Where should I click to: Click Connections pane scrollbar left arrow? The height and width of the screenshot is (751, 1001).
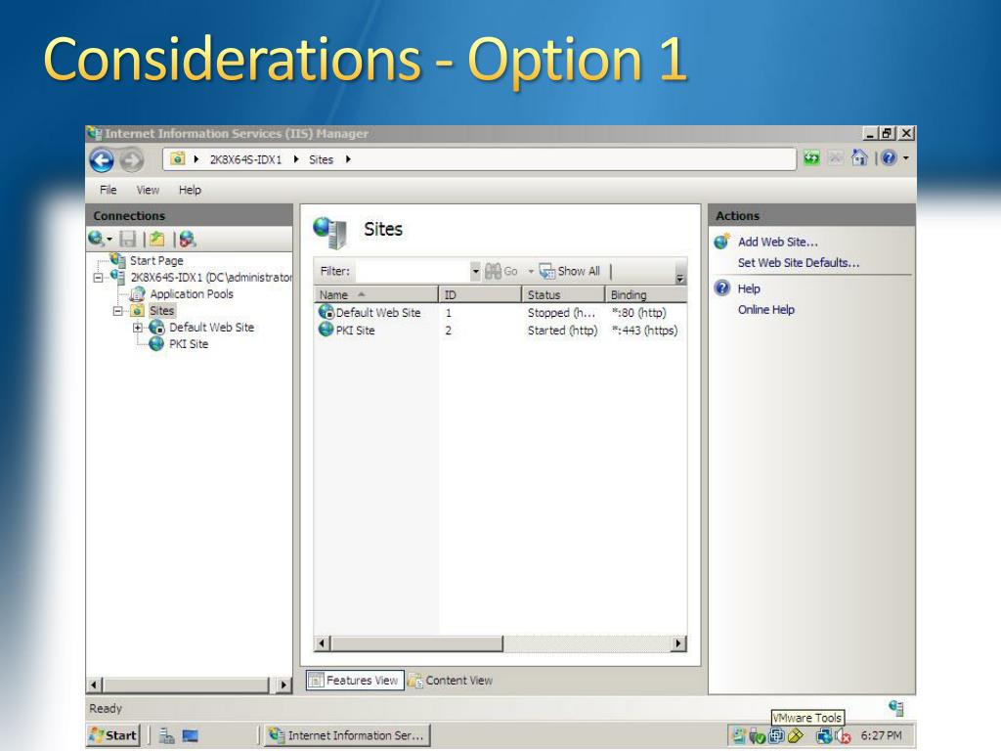[x=94, y=685]
